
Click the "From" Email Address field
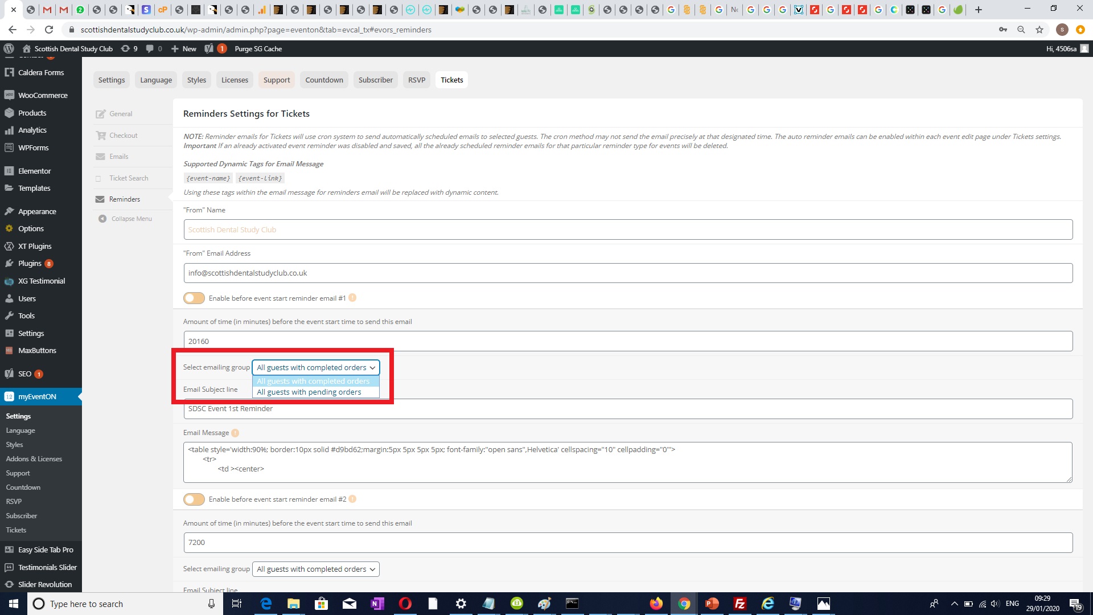click(x=627, y=273)
